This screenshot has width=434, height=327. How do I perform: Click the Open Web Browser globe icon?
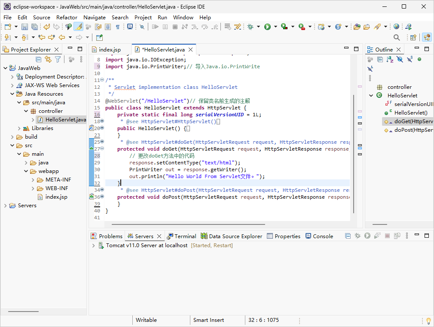pos(396,27)
